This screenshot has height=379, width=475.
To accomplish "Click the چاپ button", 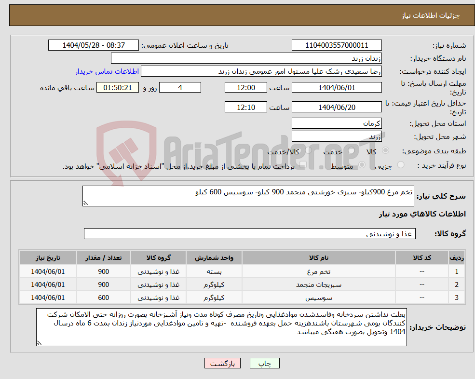I will tap(265, 363).
